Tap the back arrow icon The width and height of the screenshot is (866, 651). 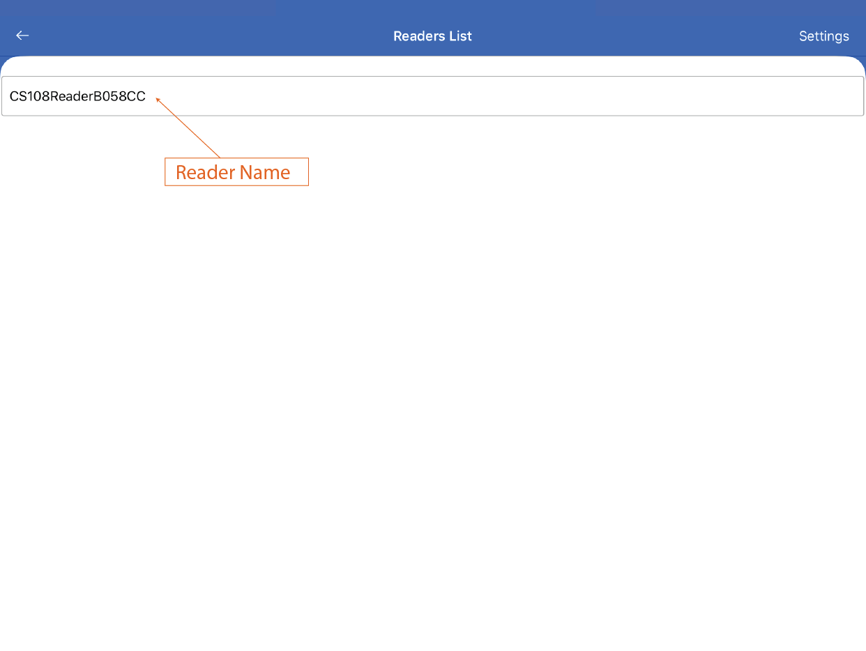coord(22,36)
